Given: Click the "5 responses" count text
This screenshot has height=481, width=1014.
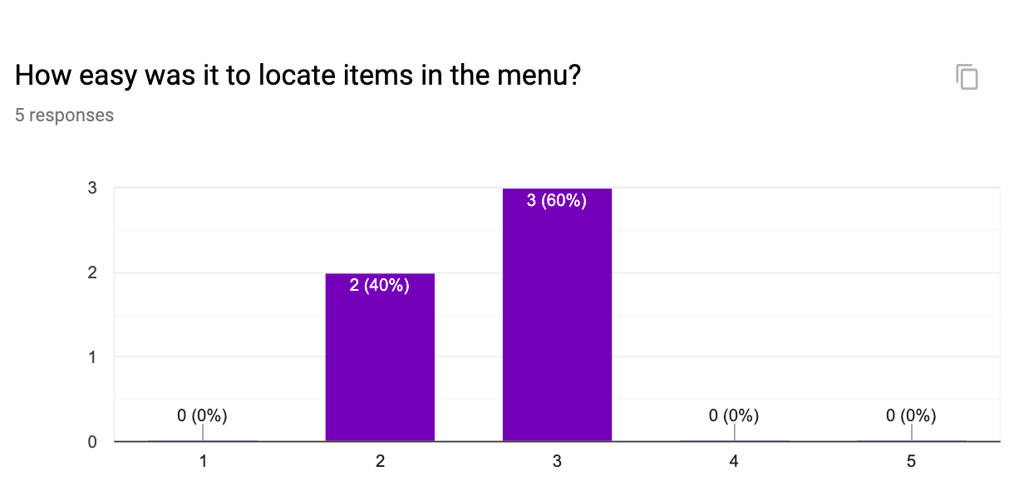Looking at the screenshot, I should click(x=64, y=115).
